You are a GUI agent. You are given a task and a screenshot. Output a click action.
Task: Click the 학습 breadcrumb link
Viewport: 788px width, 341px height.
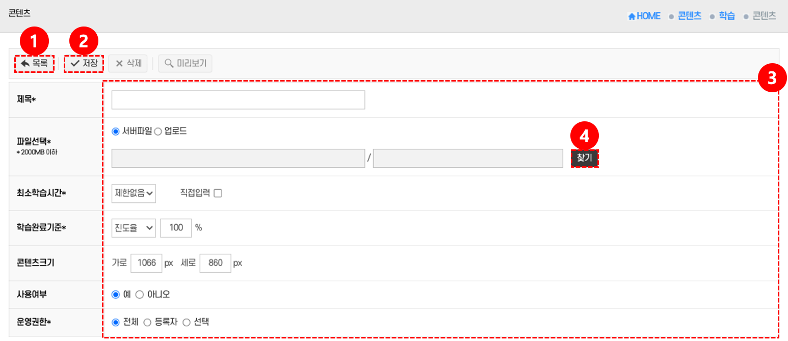coord(727,16)
